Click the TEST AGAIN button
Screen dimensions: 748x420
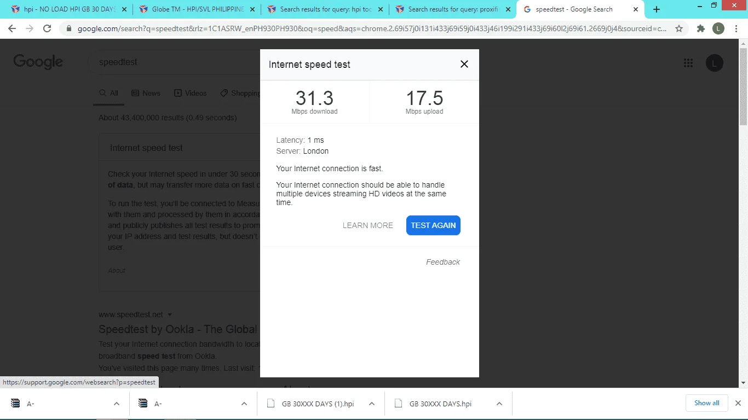point(433,225)
